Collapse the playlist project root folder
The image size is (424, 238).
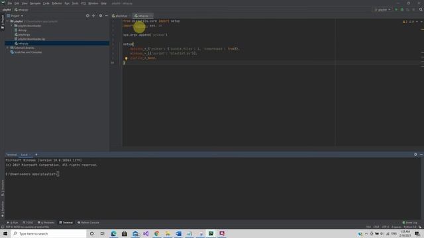point(7,21)
